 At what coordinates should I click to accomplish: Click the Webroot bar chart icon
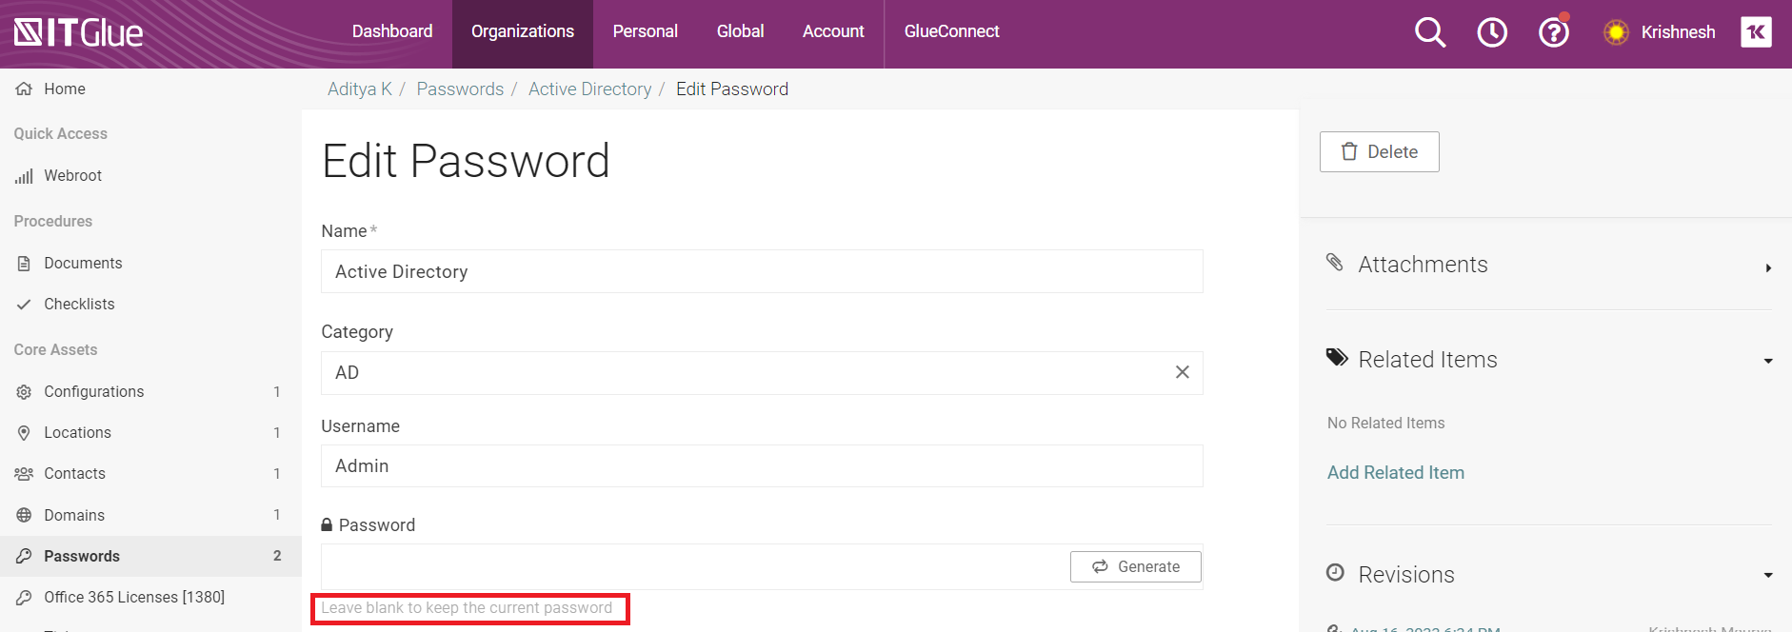click(x=24, y=176)
